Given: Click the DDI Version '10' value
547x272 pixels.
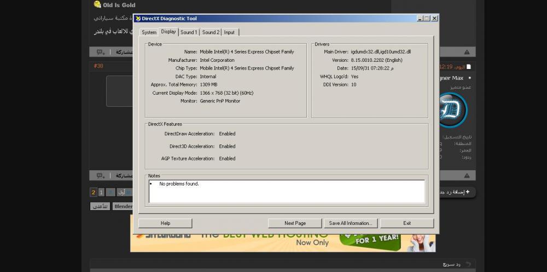Looking at the screenshot, I should (354, 84).
